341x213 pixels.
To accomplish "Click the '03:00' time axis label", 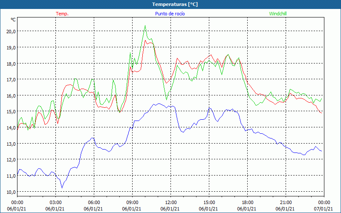I will tap(56, 203).
